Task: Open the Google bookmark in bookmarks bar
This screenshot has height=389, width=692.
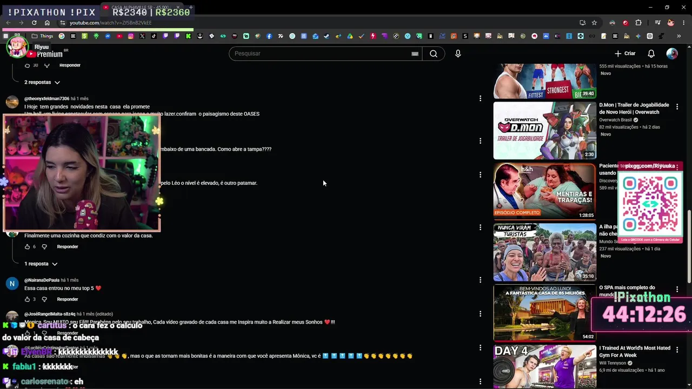Action: click(62, 36)
